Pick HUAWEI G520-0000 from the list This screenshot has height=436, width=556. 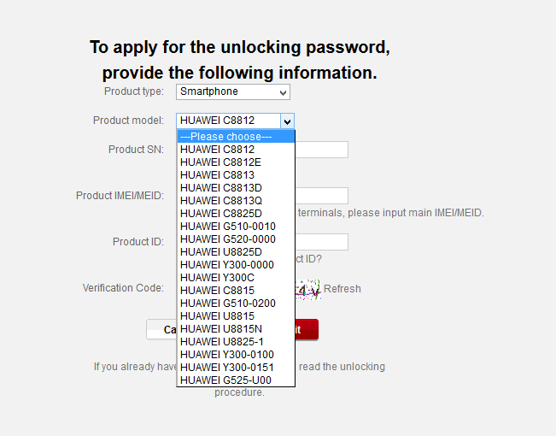[x=235, y=239]
